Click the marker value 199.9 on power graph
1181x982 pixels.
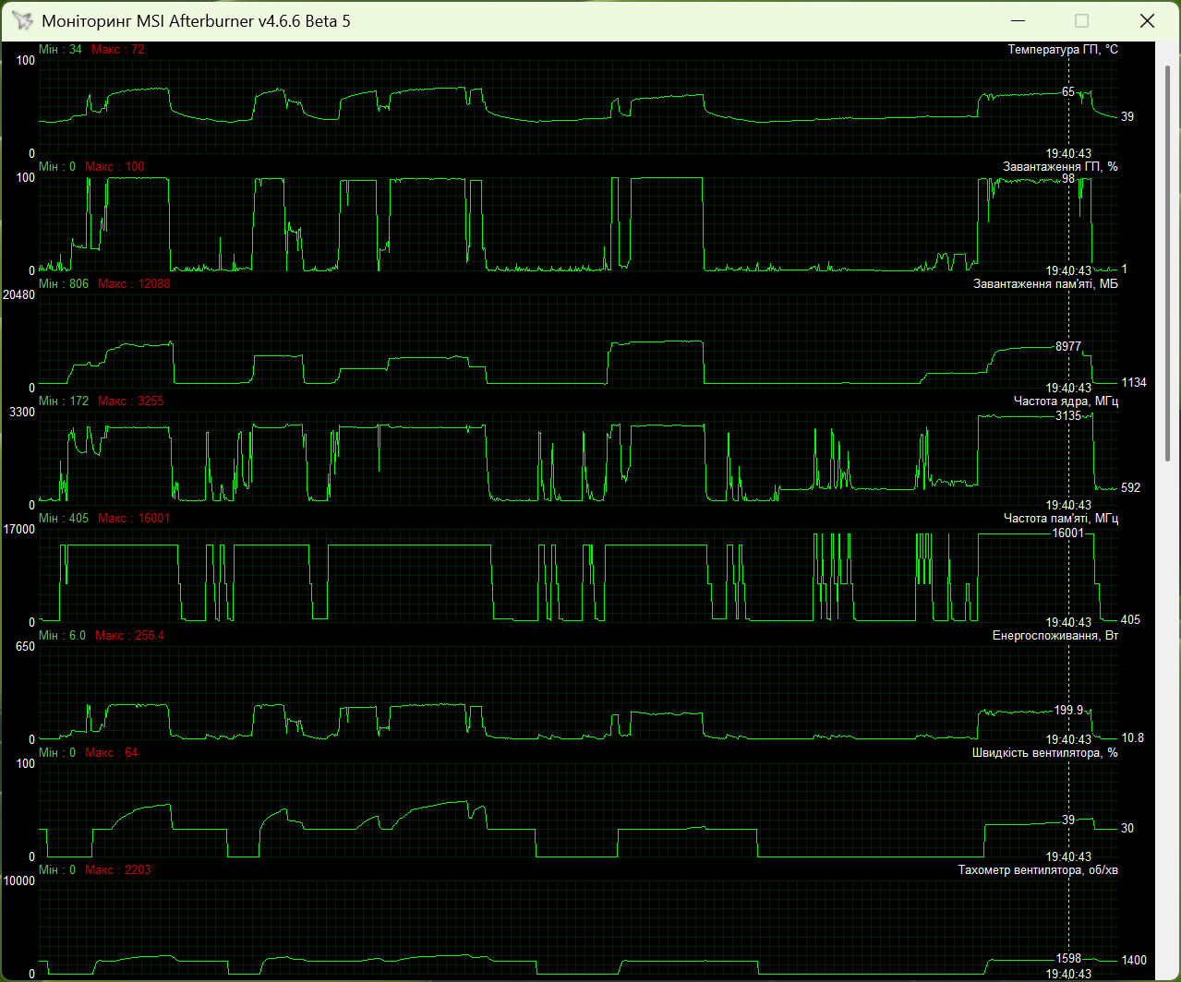[1068, 710]
